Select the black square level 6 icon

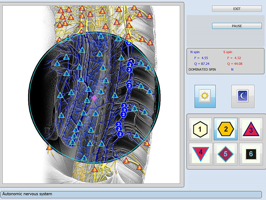tap(251, 154)
